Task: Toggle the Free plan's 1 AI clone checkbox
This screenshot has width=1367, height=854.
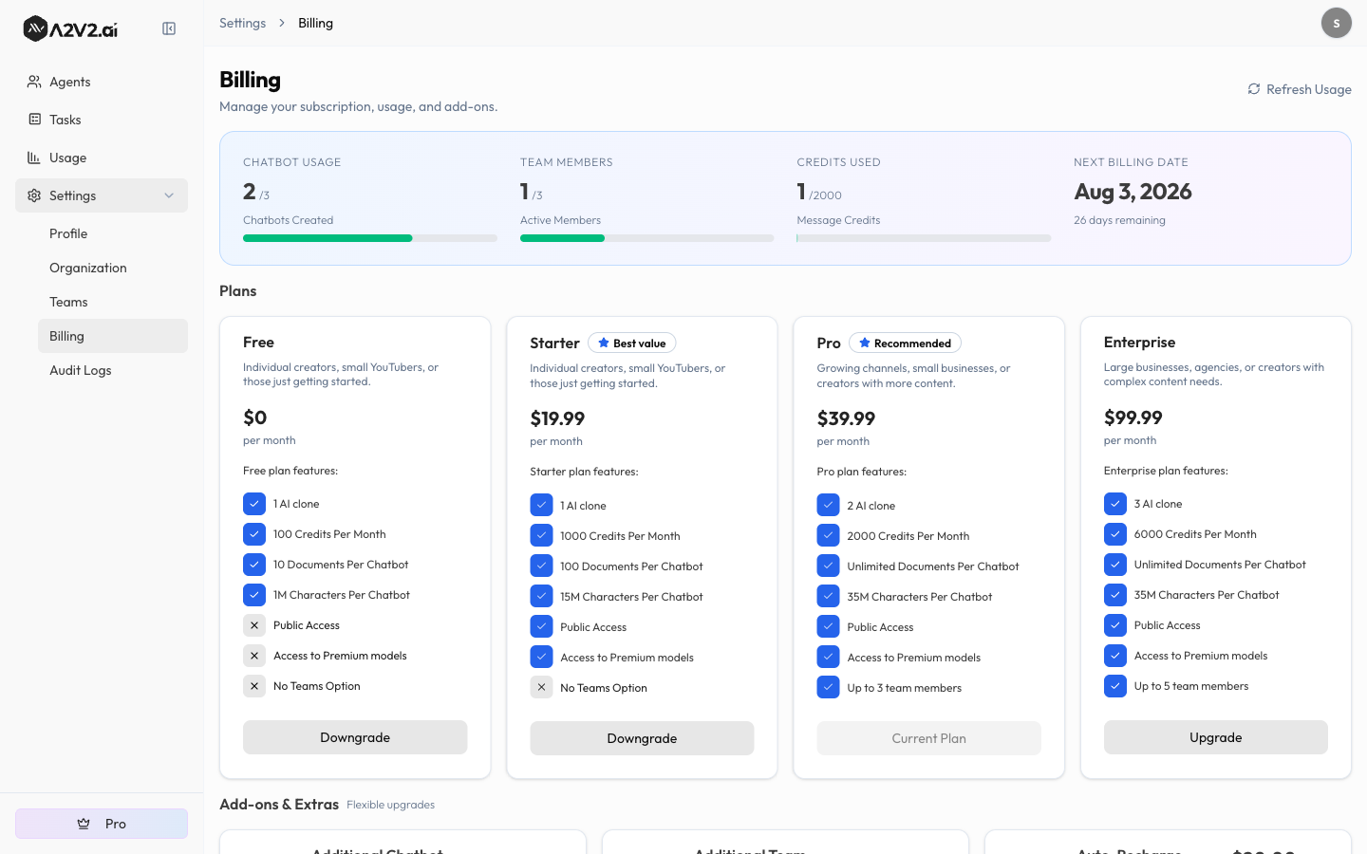Action: pos(254,504)
